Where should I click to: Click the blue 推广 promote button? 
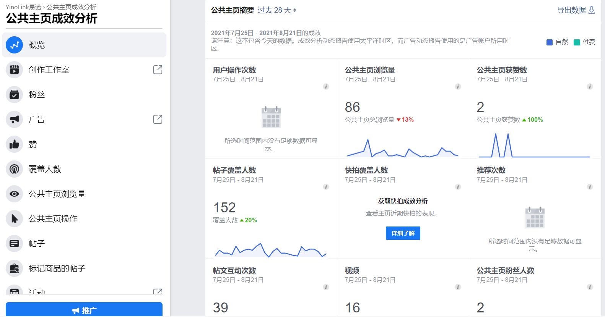coord(84,310)
